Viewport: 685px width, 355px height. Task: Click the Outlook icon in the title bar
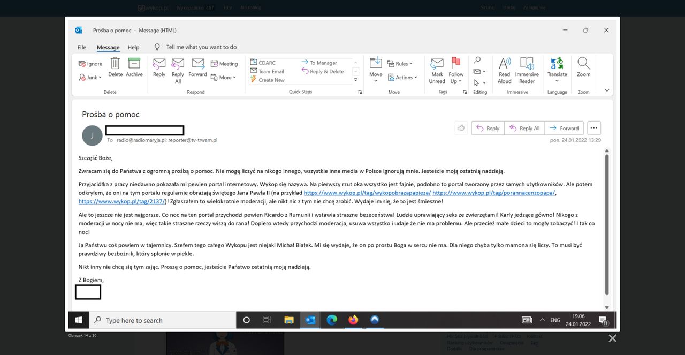[x=79, y=30]
